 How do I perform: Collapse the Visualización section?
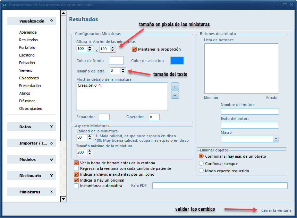[51, 21]
